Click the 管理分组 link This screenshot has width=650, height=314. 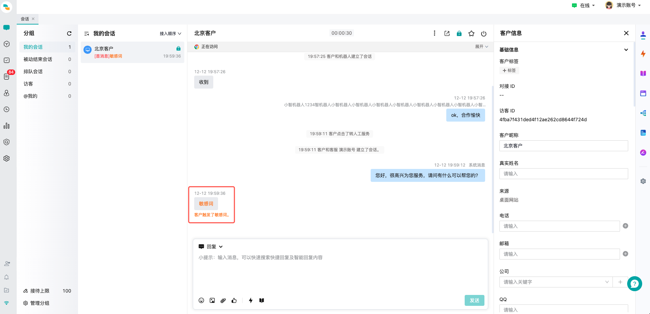click(40, 303)
